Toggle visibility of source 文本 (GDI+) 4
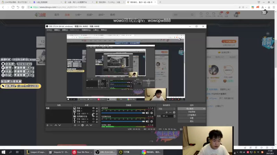277x155 pixels. [93, 122]
